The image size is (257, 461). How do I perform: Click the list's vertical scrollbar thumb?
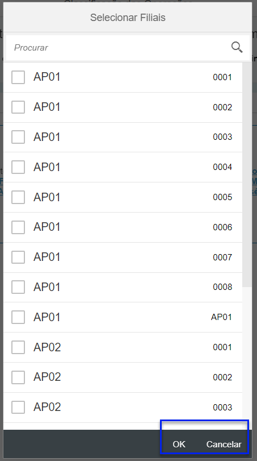[x=247, y=175]
